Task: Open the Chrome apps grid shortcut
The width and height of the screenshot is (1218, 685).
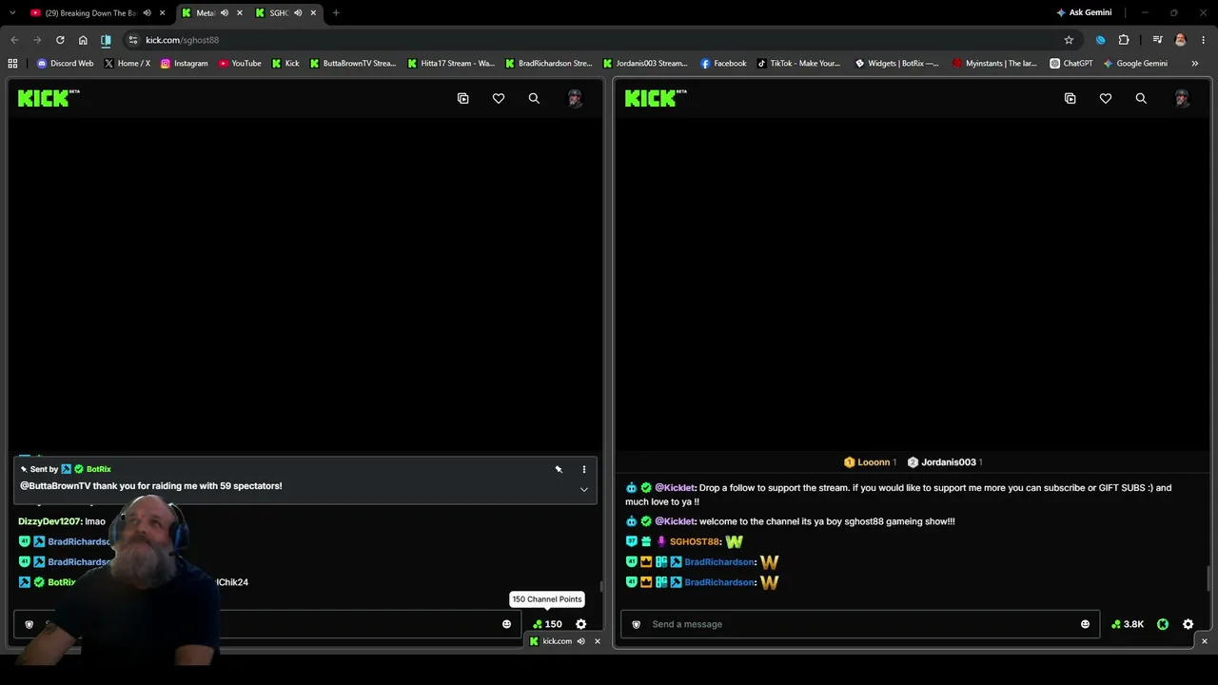Action: coord(12,64)
